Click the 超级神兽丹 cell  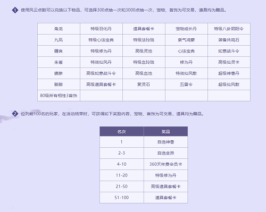[x=229, y=73]
